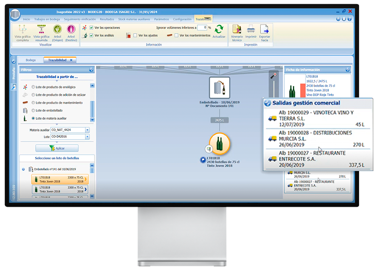This screenshot has width=378, height=270.
Task: Open Alb 19000027 - RESTAURANTE ENTRECOTE popup entry
Action: 318,159
